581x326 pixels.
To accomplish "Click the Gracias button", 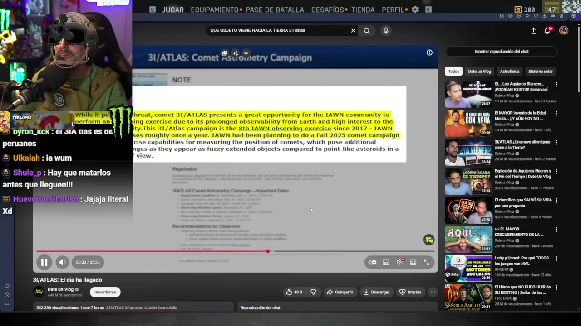I will pyautogui.click(x=410, y=292).
